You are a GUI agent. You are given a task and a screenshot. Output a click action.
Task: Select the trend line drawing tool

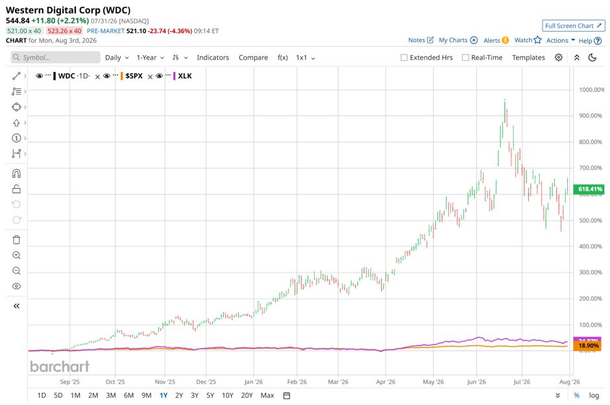(16, 76)
